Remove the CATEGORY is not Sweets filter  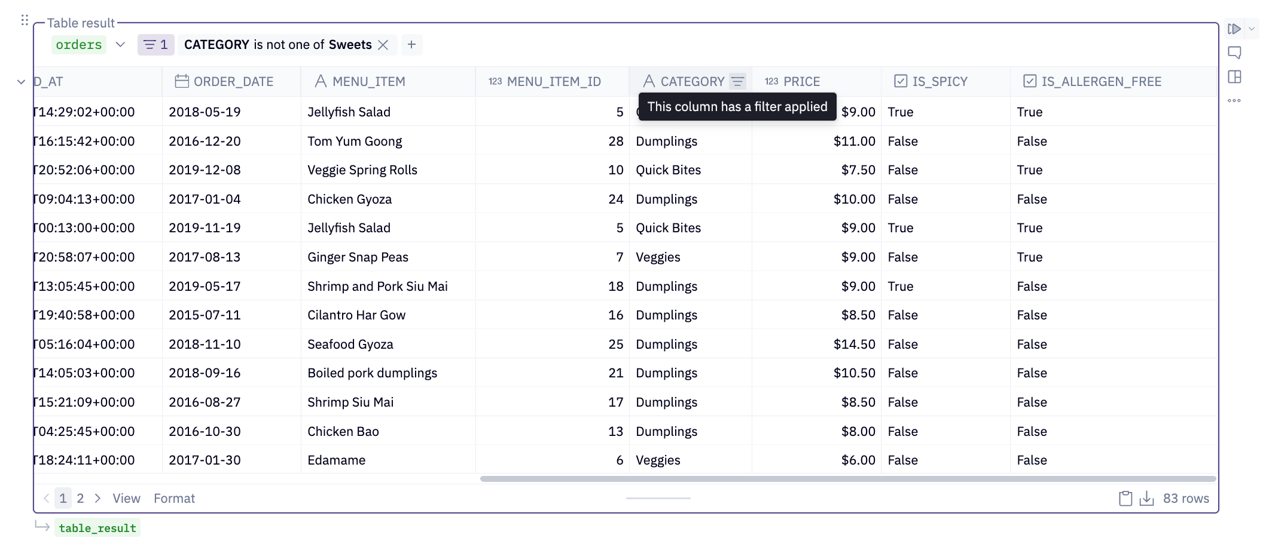pyautogui.click(x=383, y=45)
